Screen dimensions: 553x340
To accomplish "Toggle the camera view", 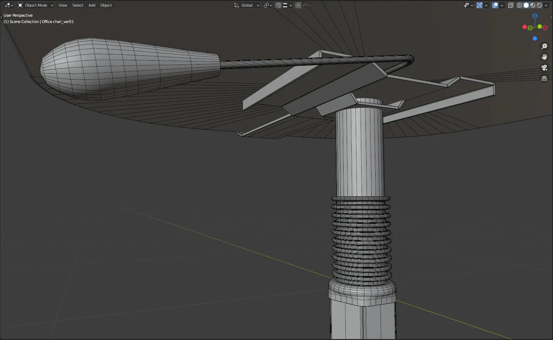I will tap(544, 68).
